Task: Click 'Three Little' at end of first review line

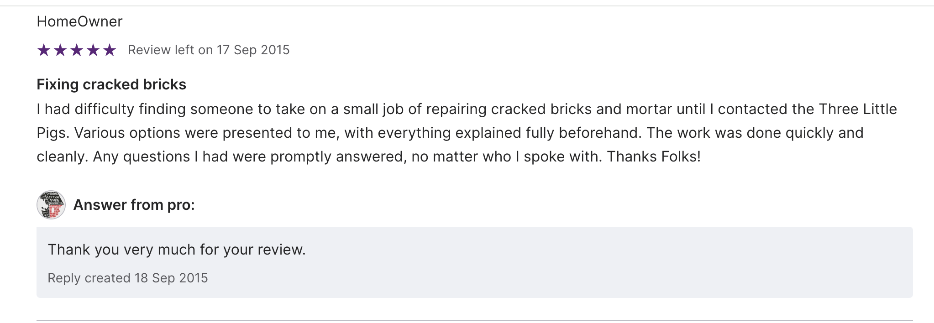Action: click(x=858, y=109)
